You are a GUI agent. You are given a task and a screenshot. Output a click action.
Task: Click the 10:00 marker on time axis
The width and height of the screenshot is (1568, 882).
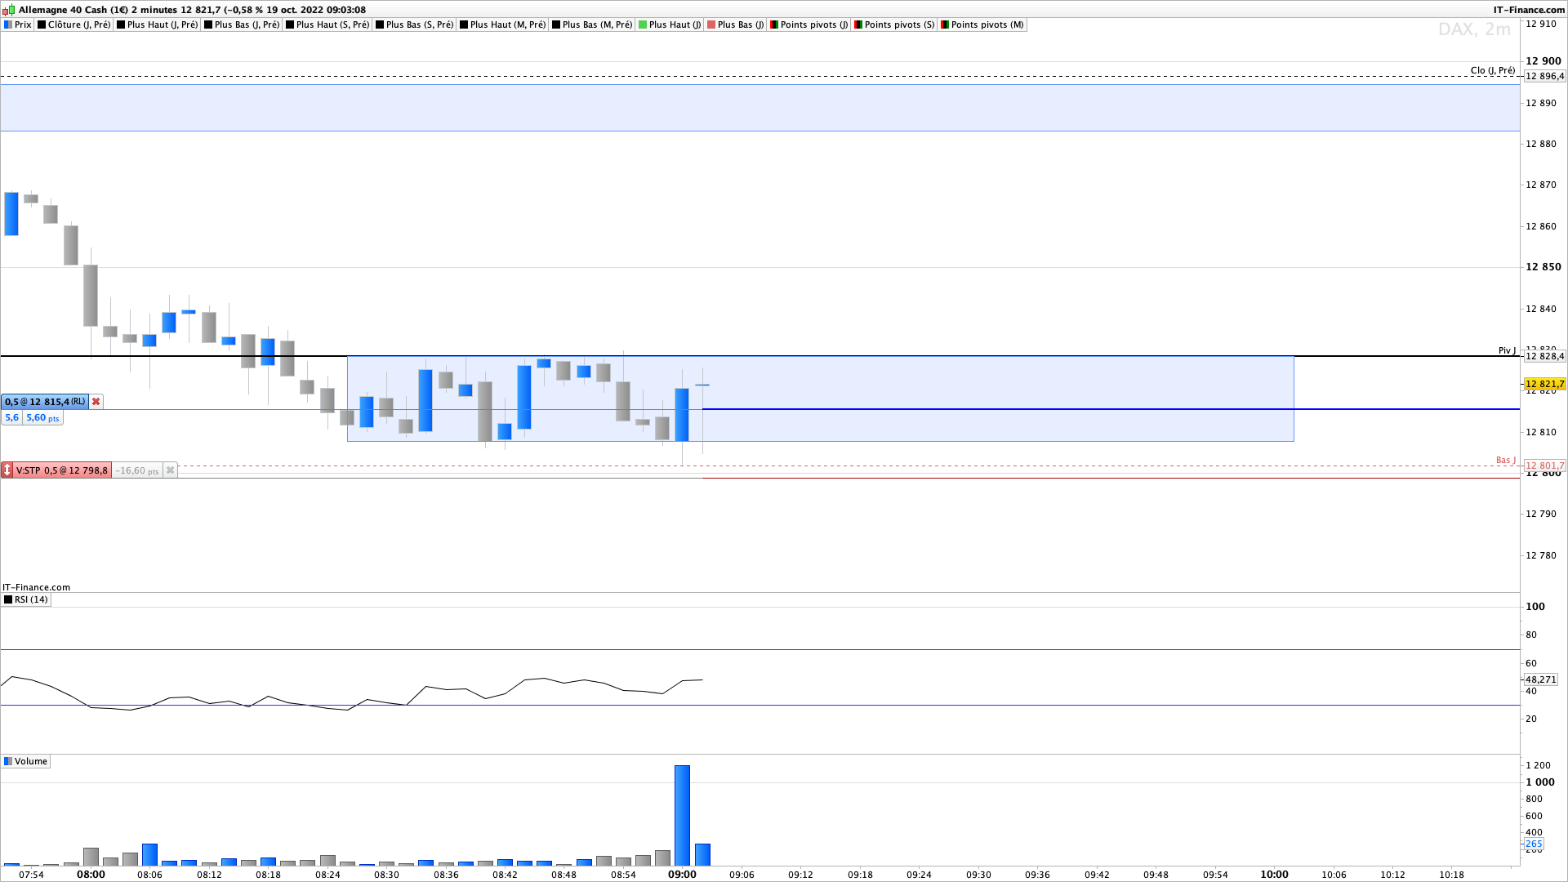[1274, 874]
